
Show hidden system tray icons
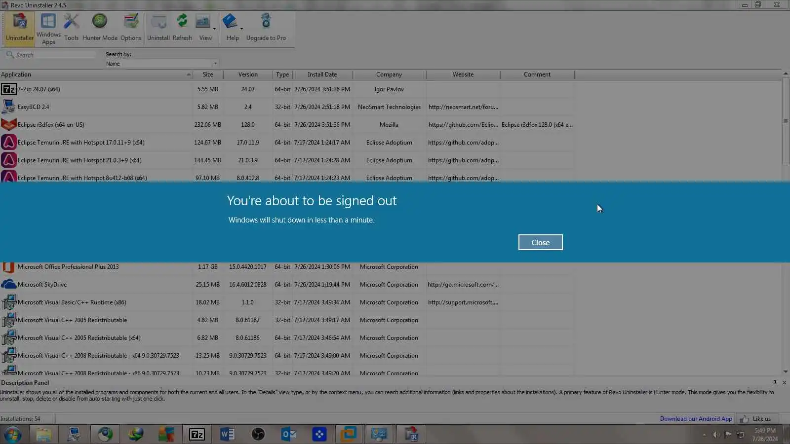point(704,435)
